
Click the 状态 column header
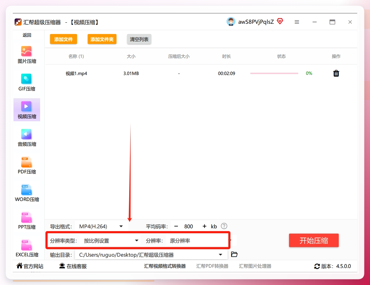(281, 56)
